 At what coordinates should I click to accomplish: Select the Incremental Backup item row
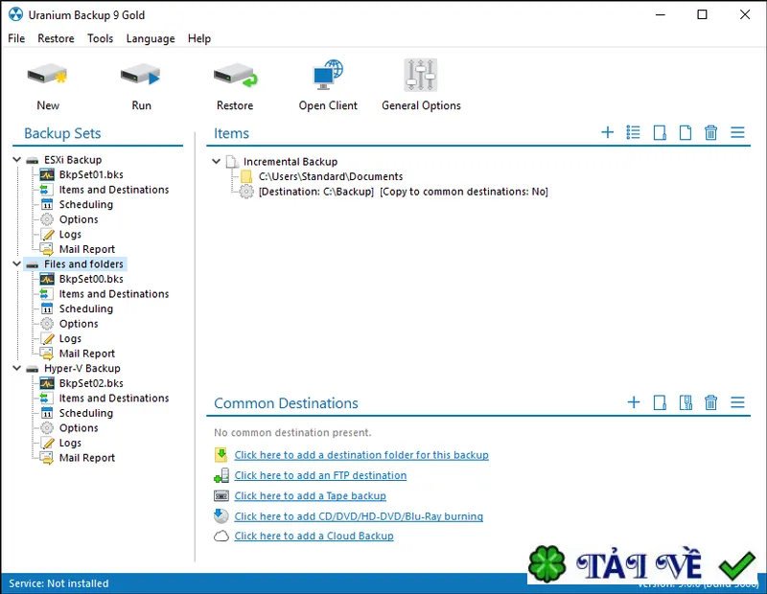(x=291, y=161)
